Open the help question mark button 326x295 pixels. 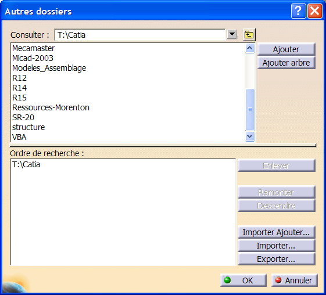pos(298,11)
